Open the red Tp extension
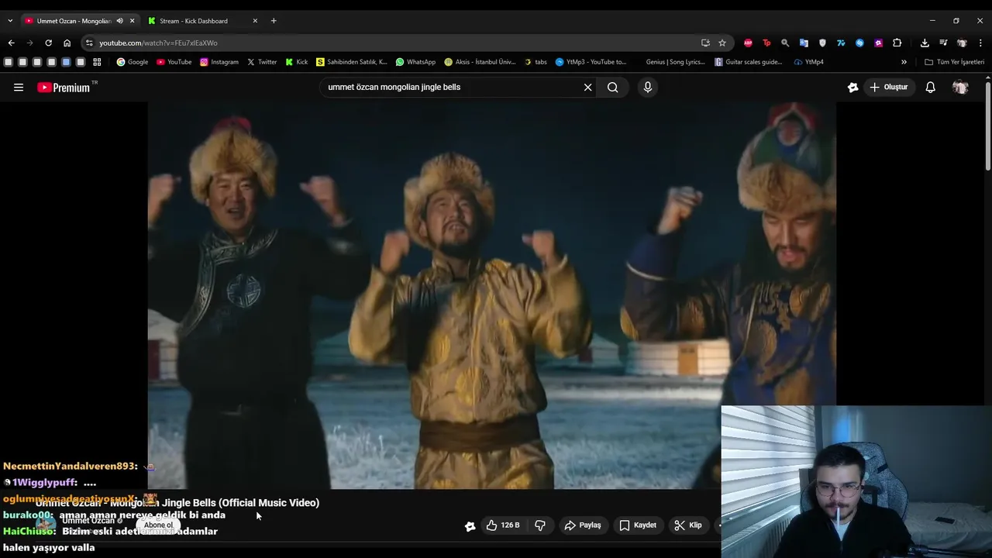The height and width of the screenshot is (558, 992). pyautogui.click(x=766, y=43)
